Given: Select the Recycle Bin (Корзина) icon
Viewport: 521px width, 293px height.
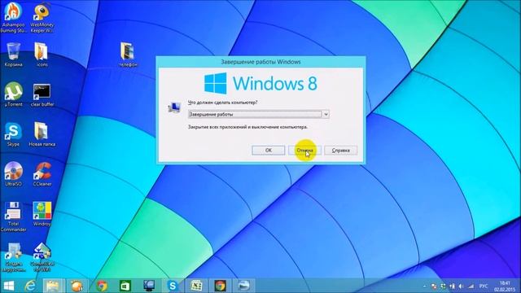Looking at the screenshot, I should pyautogui.click(x=13, y=55).
